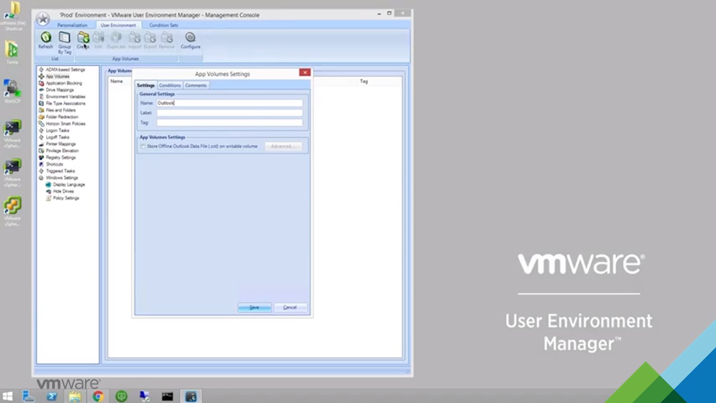The width and height of the screenshot is (716, 403).
Task: Click into the Tag input field
Action: tap(229, 123)
